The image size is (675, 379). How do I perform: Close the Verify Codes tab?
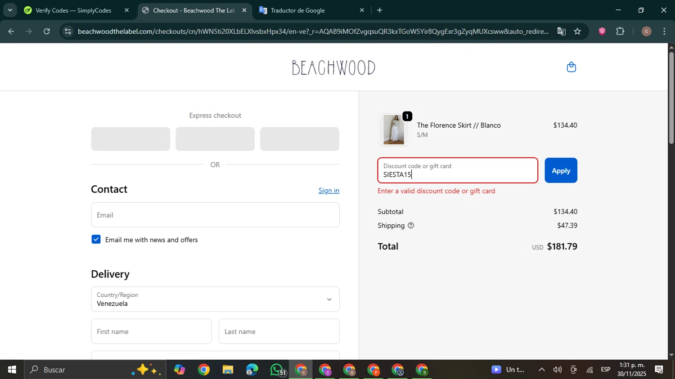[126, 10]
